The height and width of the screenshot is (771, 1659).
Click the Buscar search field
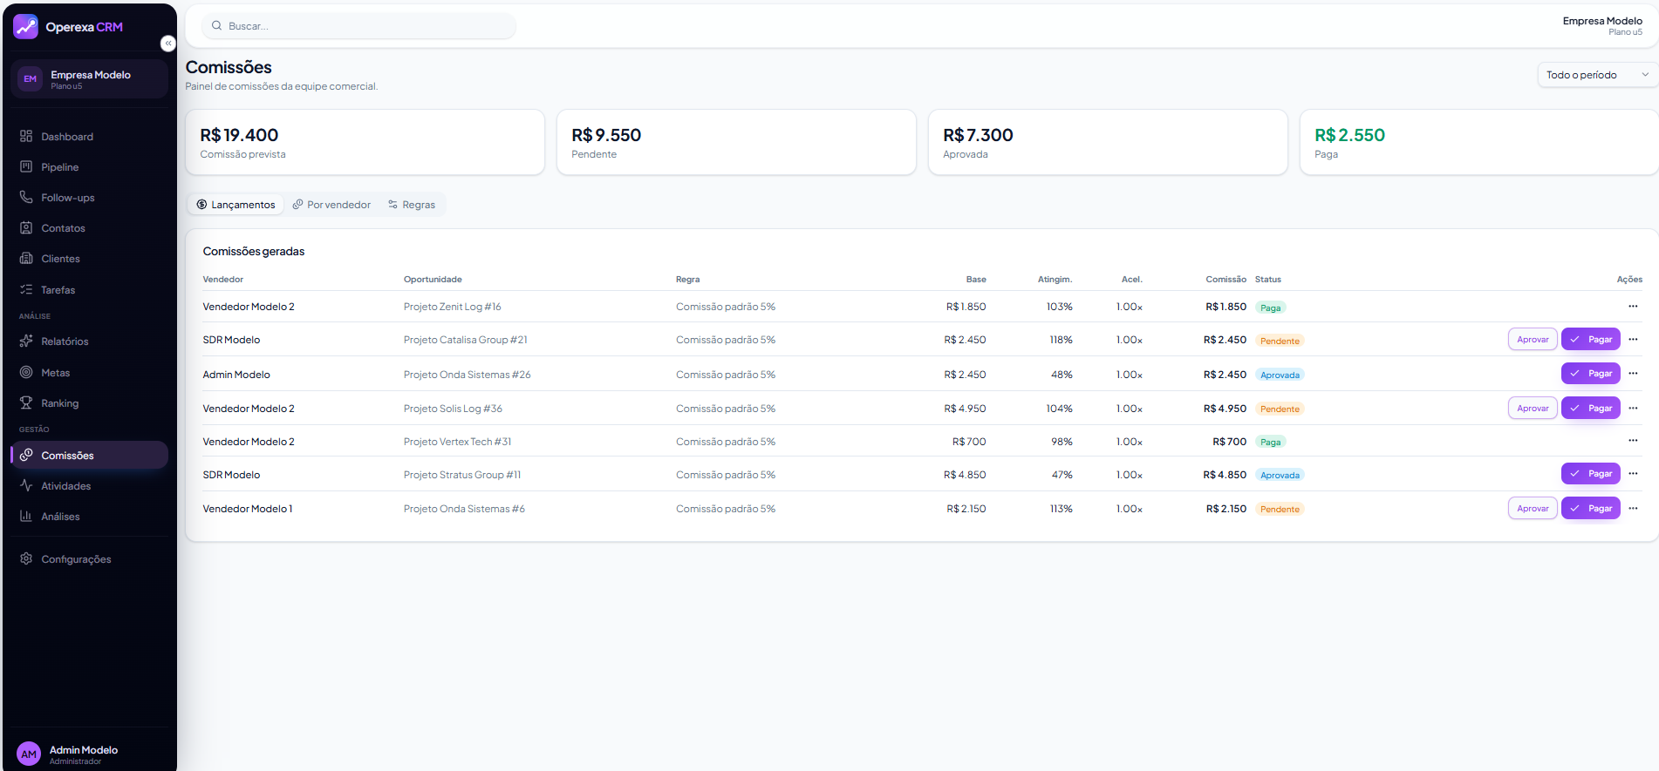point(358,26)
